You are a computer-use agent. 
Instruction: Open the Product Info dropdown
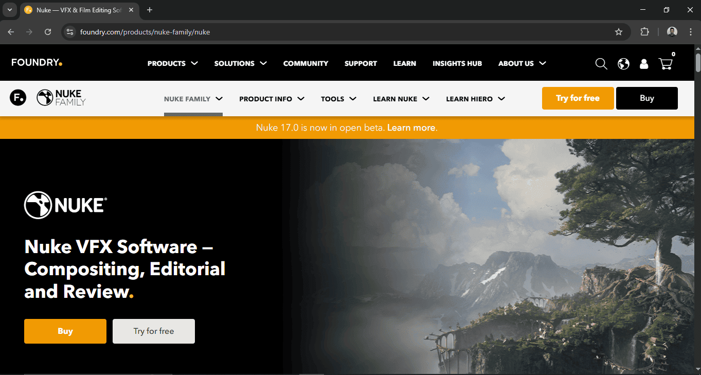(272, 99)
